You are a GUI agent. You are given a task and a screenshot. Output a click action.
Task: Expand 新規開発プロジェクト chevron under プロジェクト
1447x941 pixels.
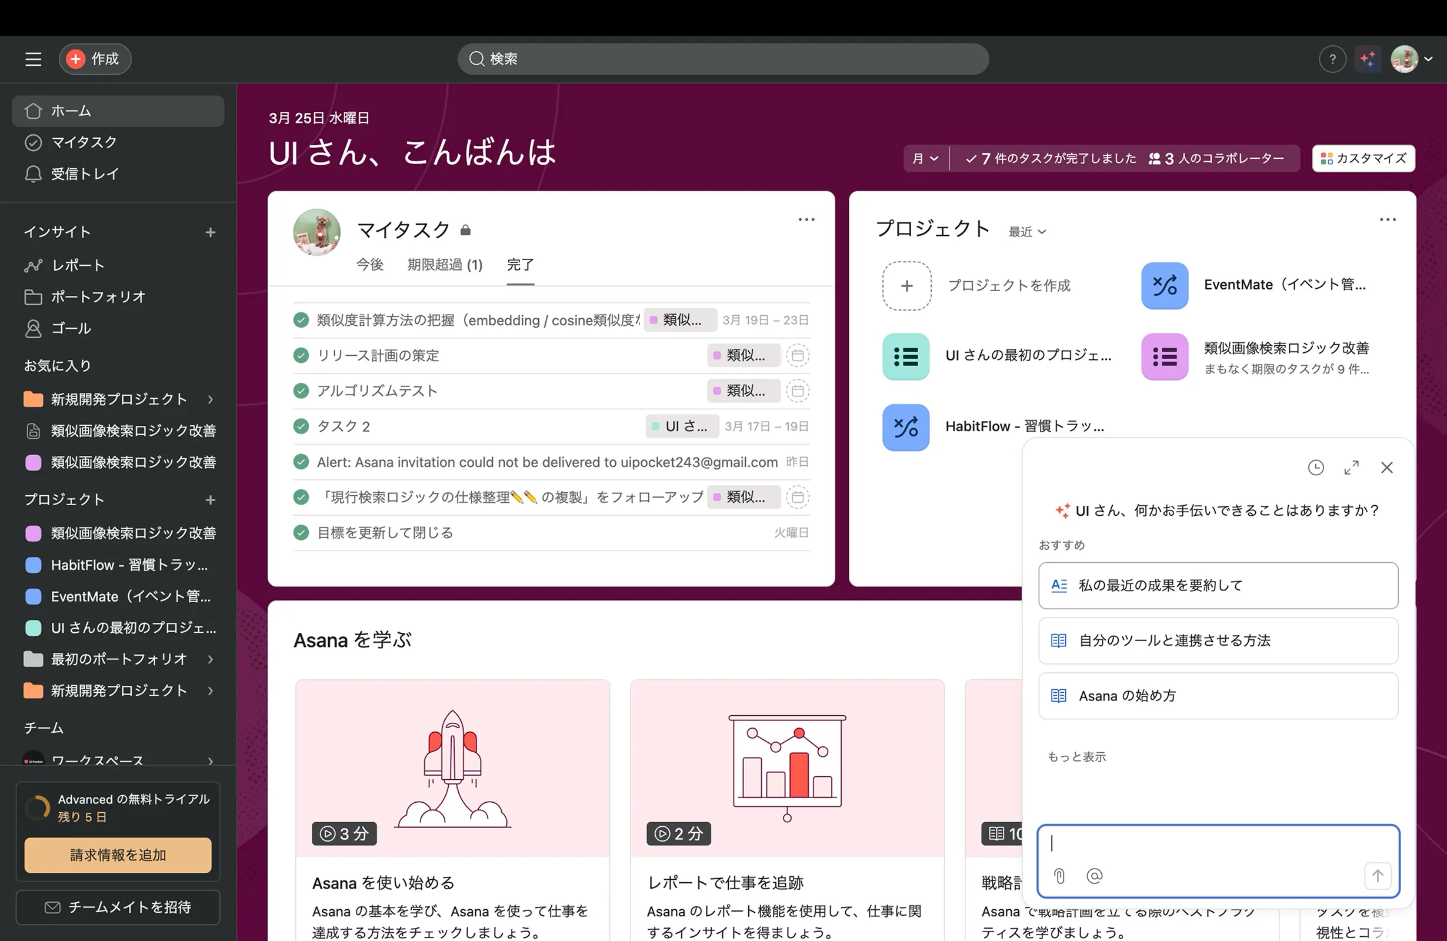211,690
